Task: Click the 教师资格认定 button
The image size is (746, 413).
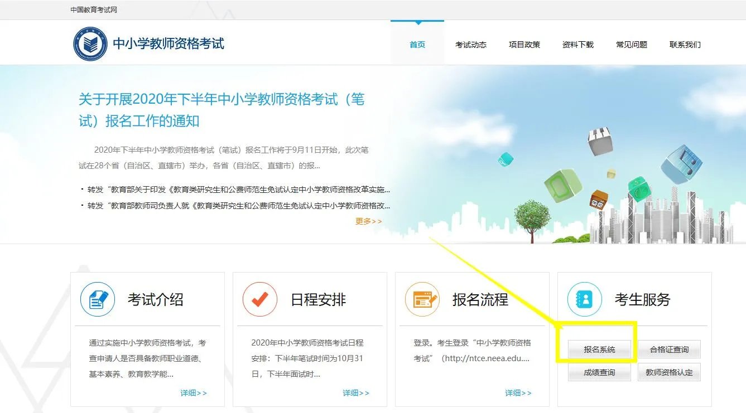Action: point(668,372)
